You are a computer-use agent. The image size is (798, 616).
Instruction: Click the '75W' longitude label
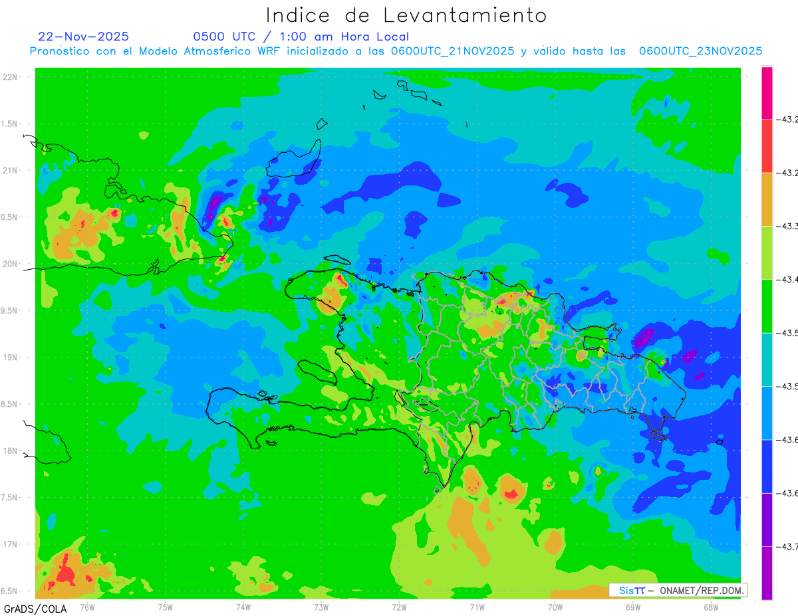click(x=165, y=606)
